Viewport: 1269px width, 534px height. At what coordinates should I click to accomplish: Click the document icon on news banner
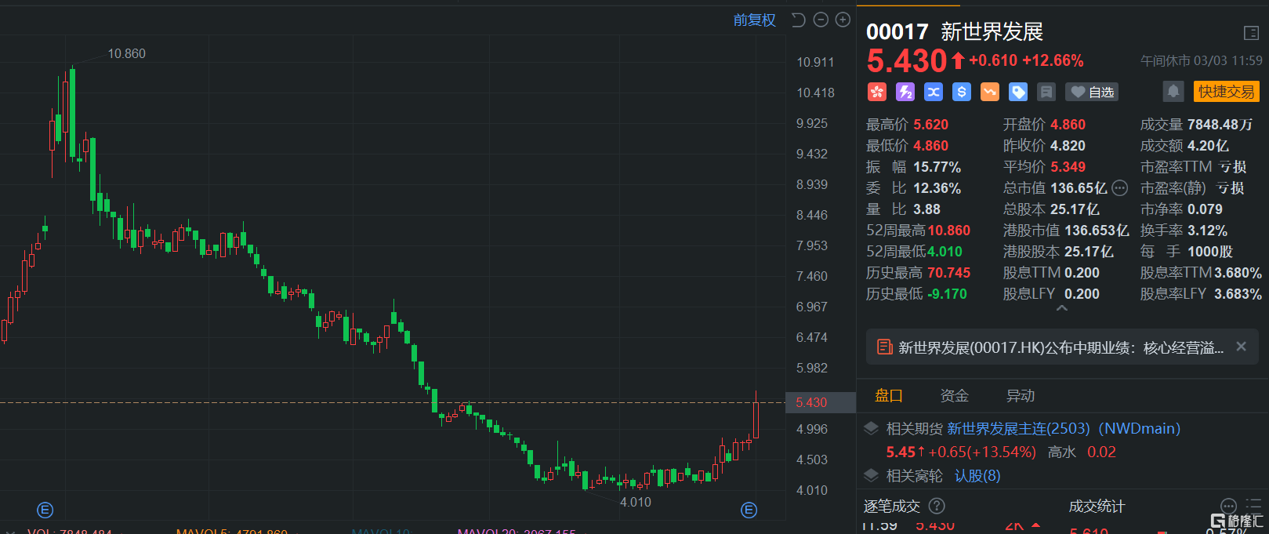[x=884, y=347]
